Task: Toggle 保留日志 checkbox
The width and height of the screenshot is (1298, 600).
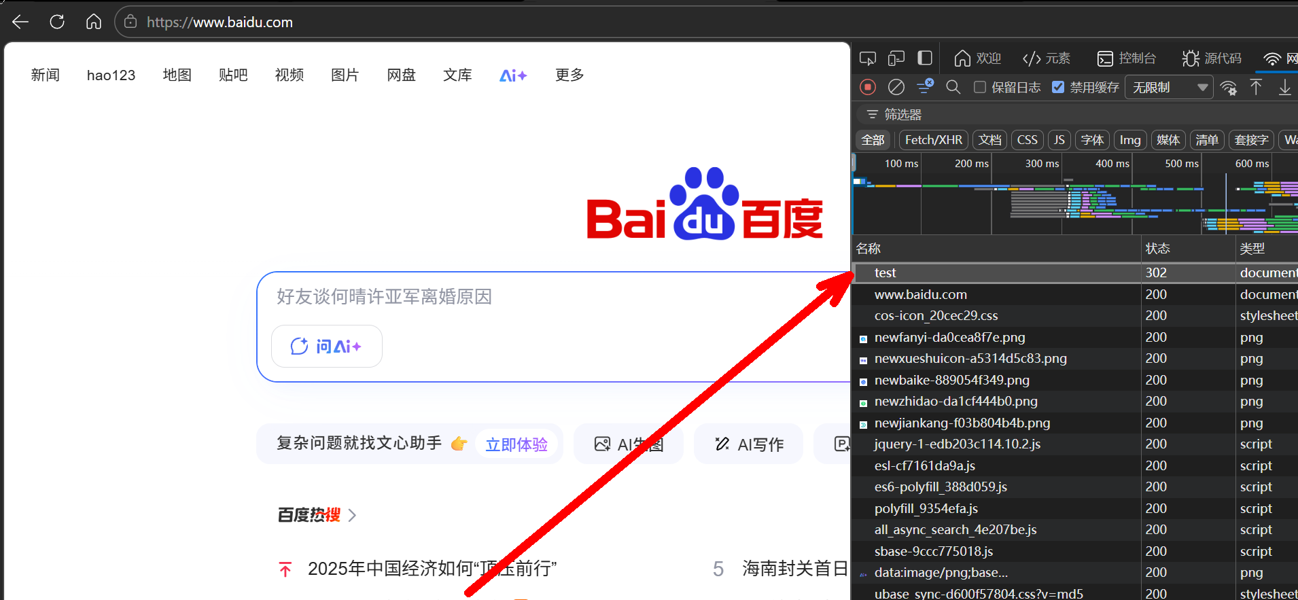Action: click(980, 87)
